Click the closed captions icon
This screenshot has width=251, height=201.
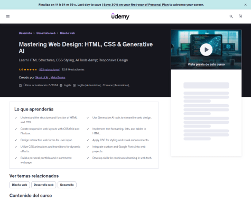75,85
